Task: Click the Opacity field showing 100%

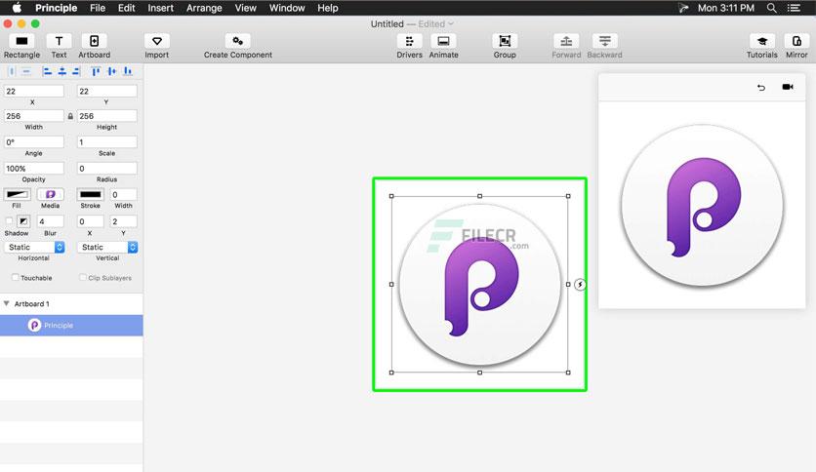Action: click(x=34, y=169)
